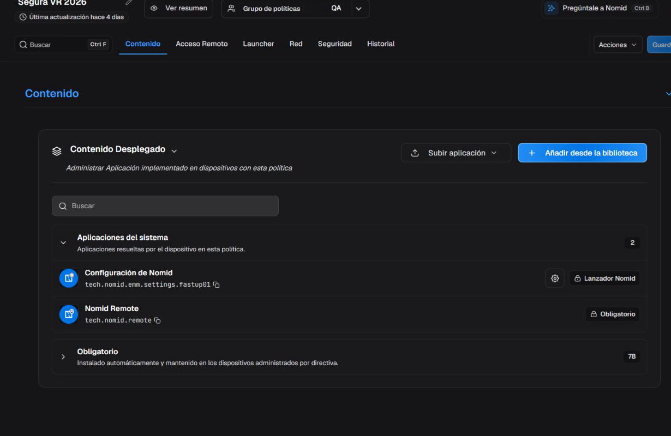Click magnifier icon in content Buscar box
This screenshot has width=671, height=436.
coord(63,206)
